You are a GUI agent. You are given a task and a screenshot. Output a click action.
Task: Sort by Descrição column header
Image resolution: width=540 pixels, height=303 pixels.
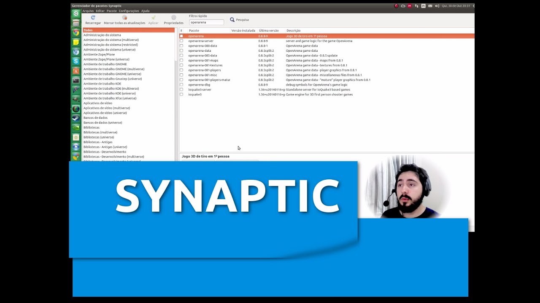[380, 31]
